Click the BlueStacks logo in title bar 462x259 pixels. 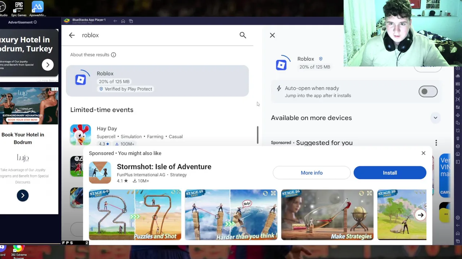coord(66,21)
